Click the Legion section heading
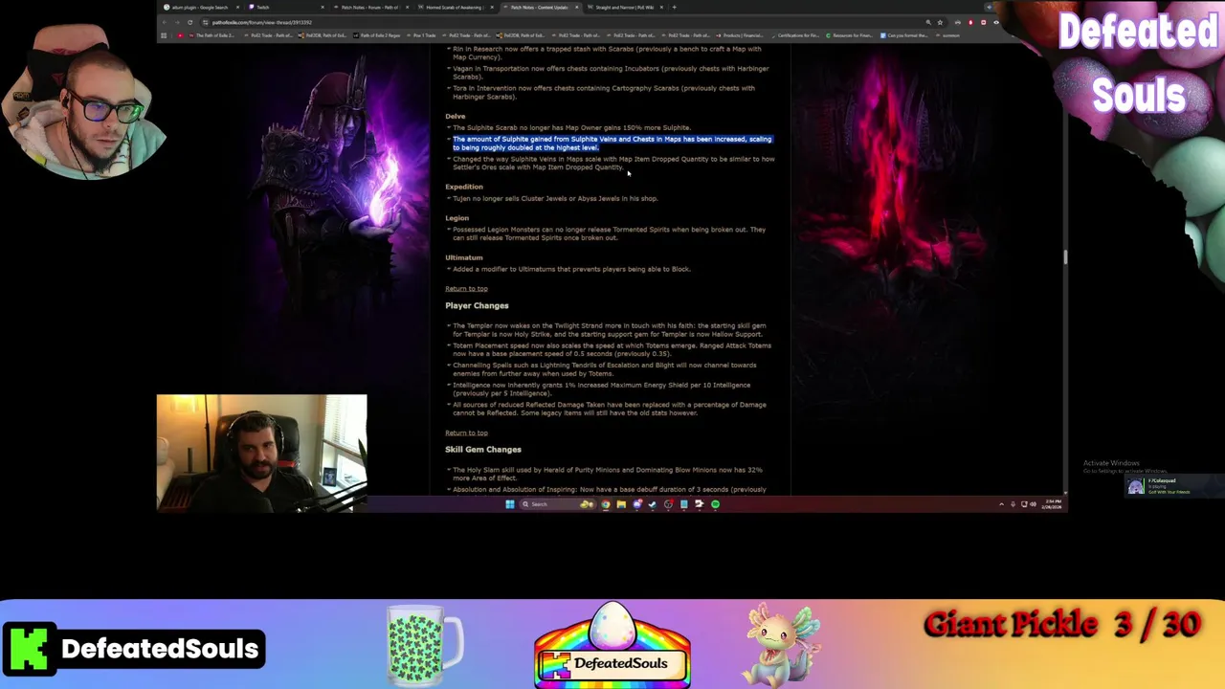The width and height of the screenshot is (1225, 689). tap(457, 218)
